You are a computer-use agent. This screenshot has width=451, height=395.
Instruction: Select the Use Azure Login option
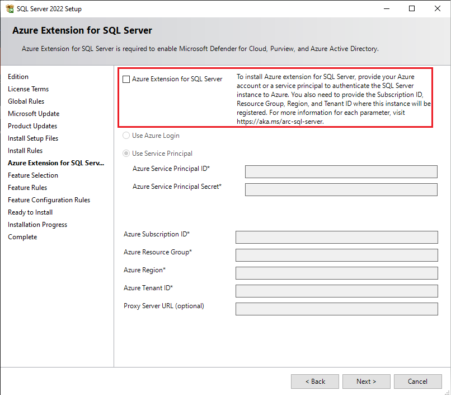[126, 136]
